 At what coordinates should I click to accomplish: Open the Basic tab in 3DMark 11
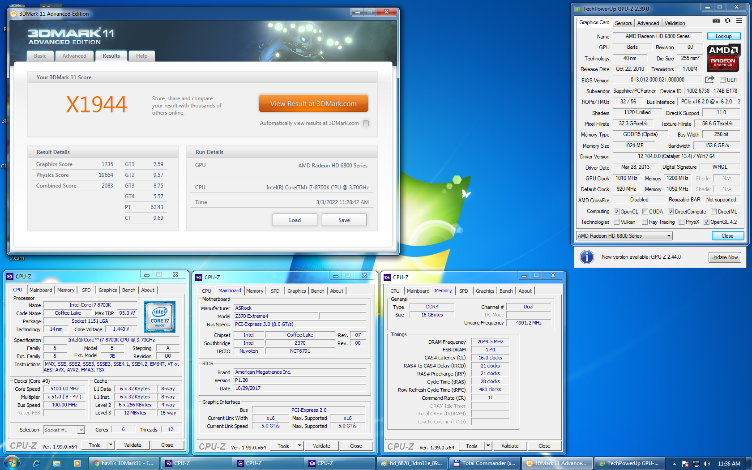[40, 56]
